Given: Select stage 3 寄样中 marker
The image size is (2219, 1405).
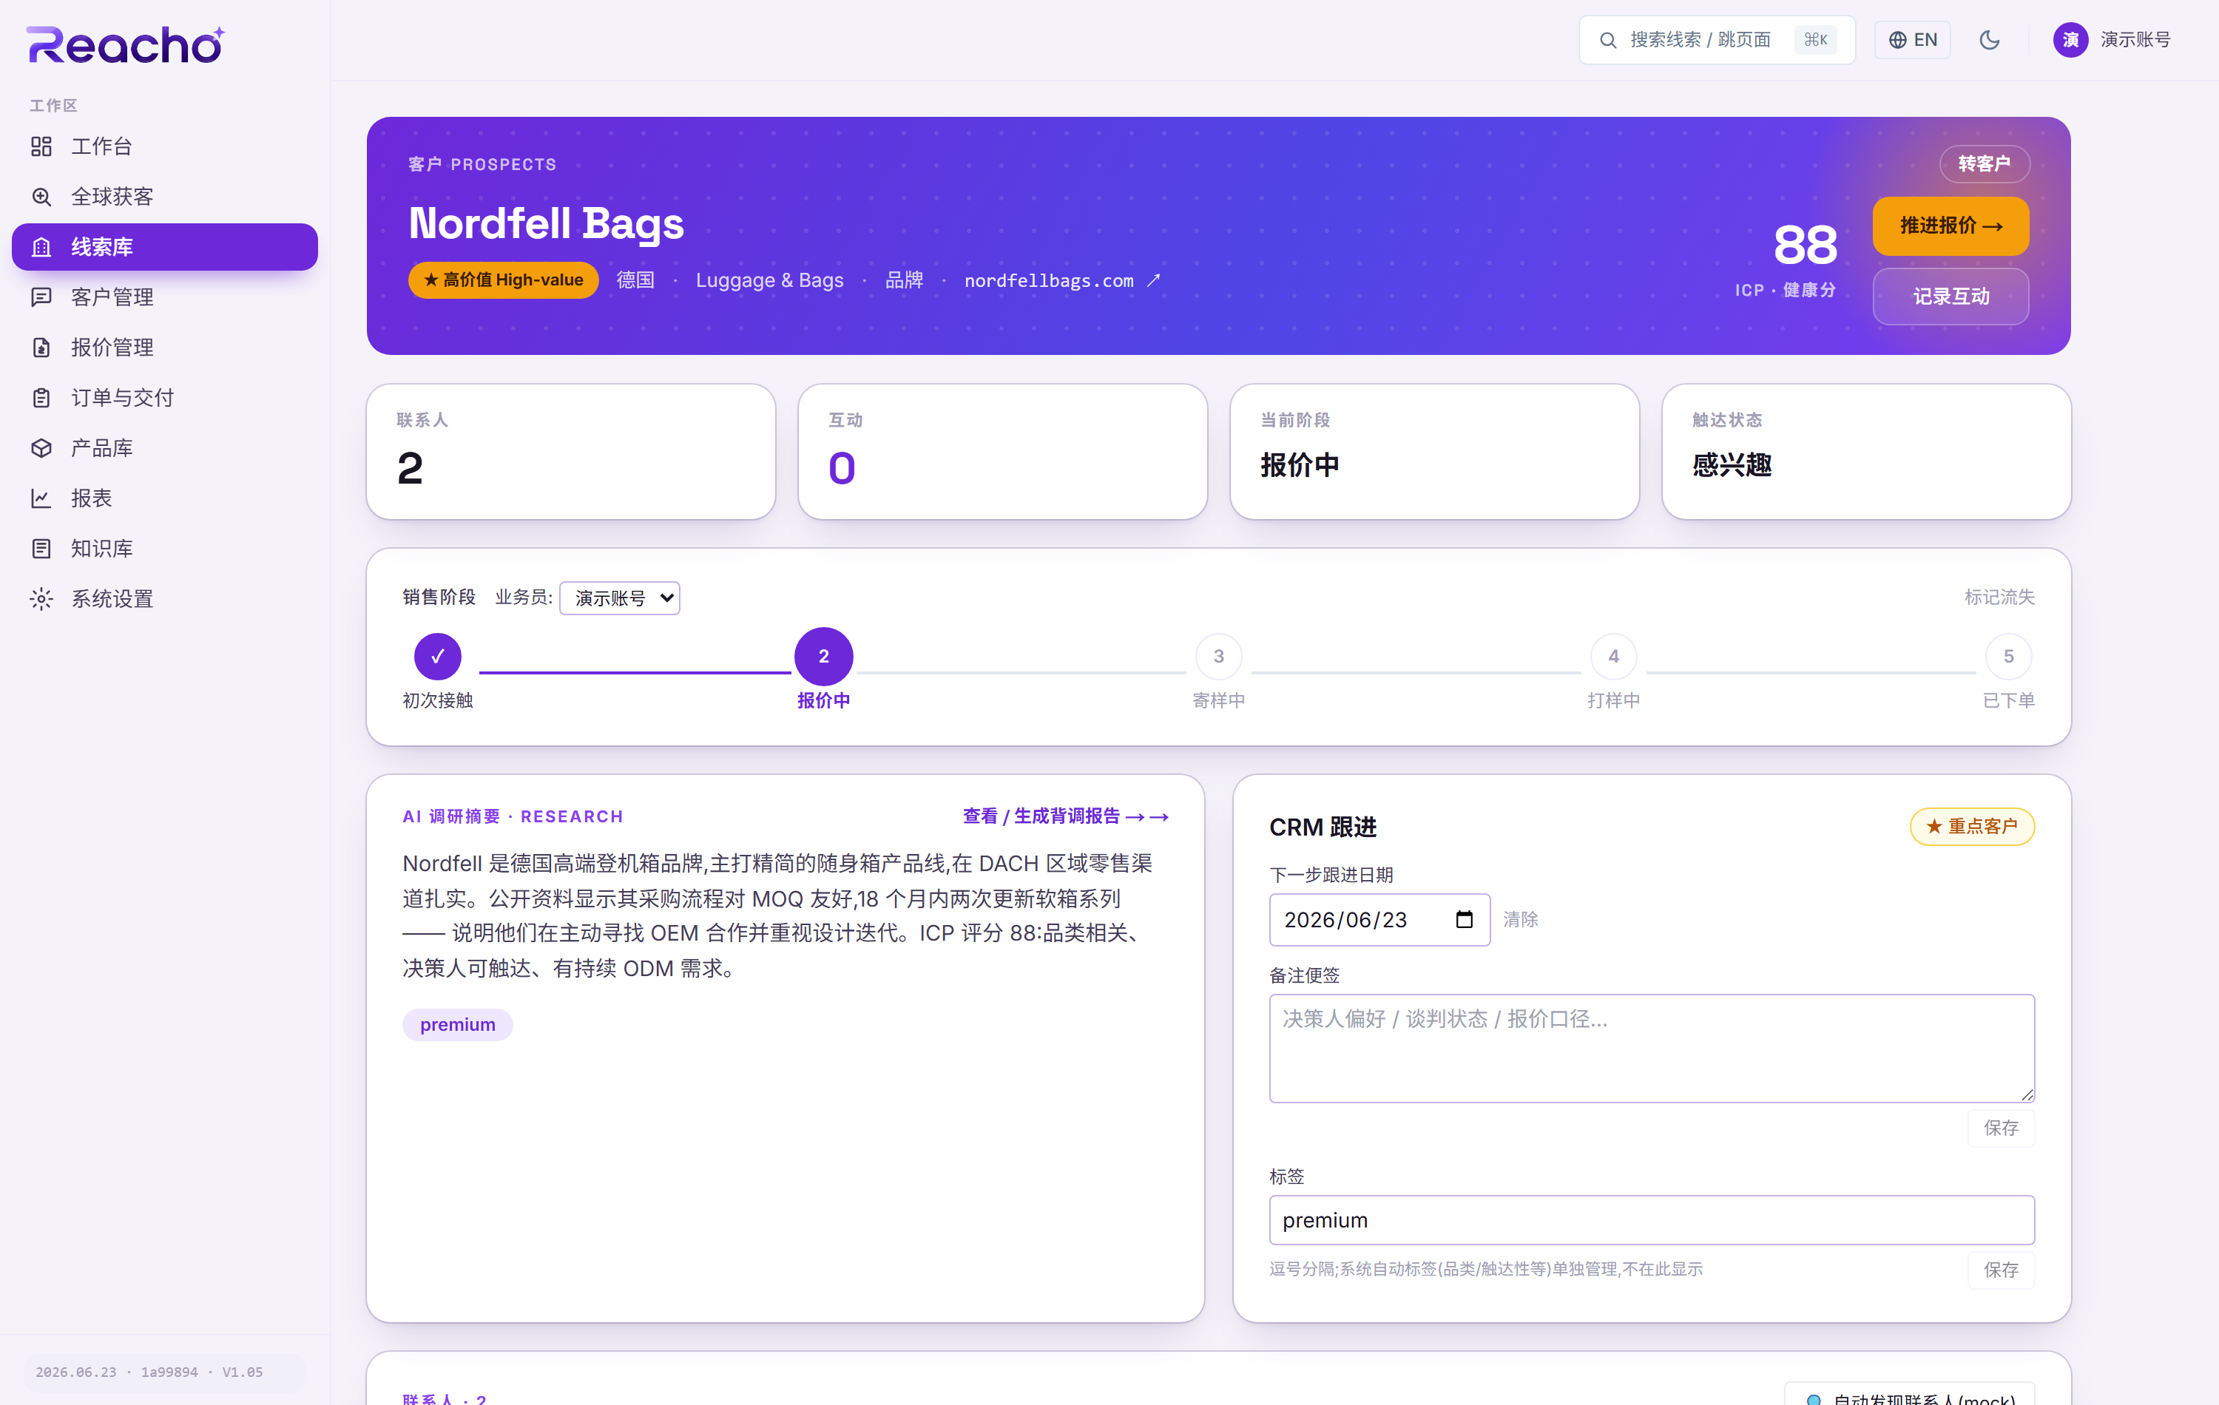Looking at the screenshot, I should click(x=1218, y=656).
